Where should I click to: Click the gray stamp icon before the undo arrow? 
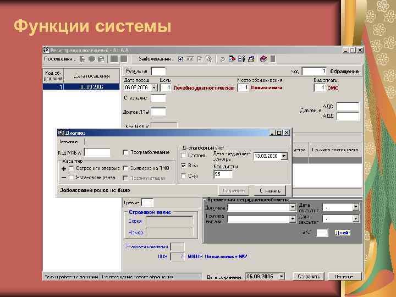coord(209,59)
